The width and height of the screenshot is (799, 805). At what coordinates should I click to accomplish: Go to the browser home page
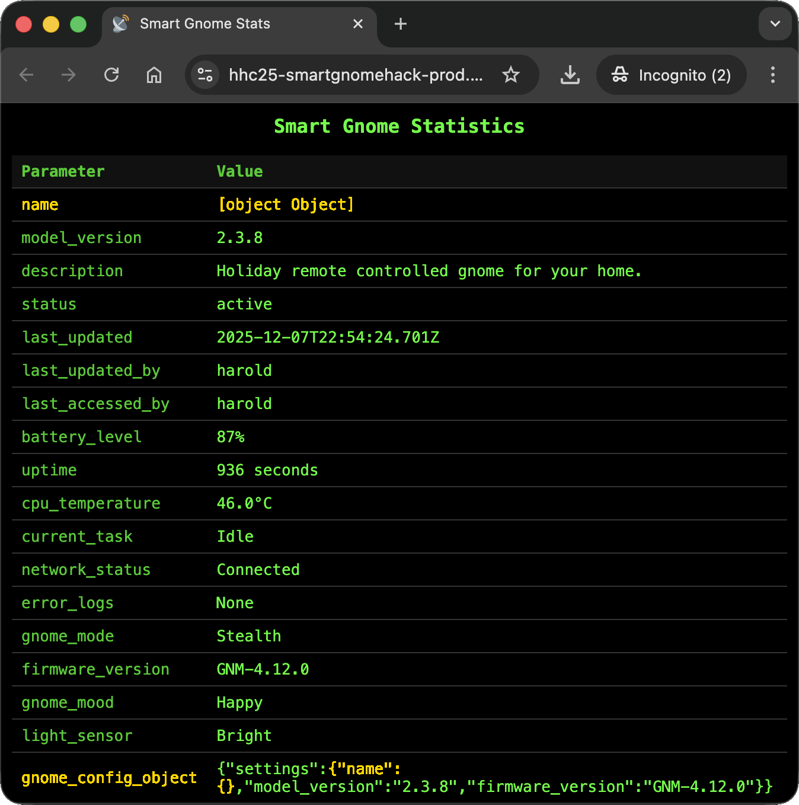pyautogui.click(x=154, y=75)
